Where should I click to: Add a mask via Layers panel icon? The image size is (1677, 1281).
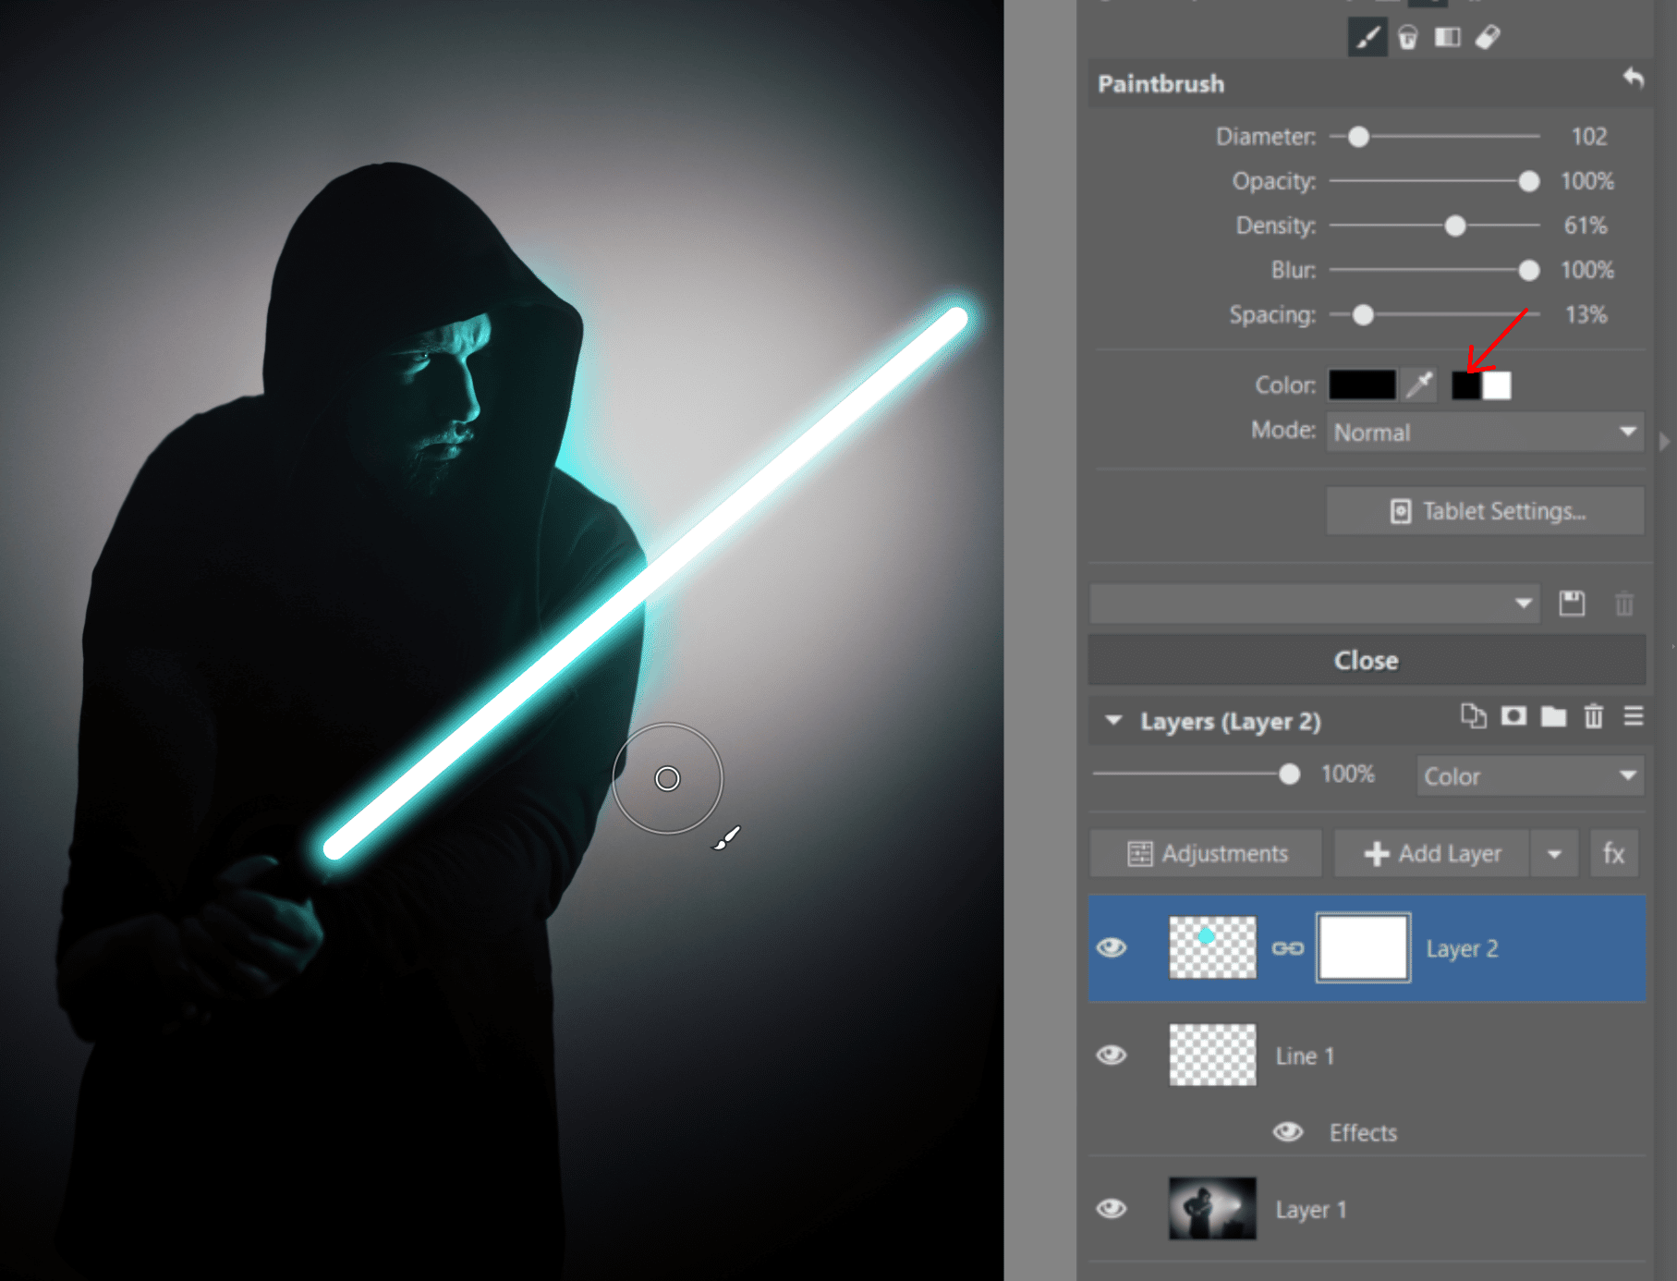click(x=1513, y=716)
